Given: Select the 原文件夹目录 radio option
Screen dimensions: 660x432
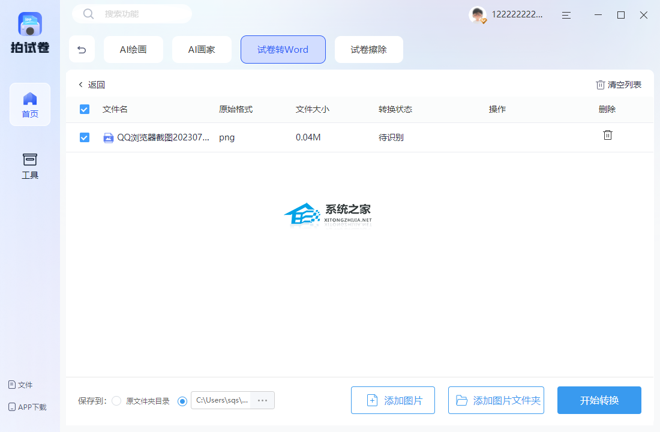Looking at the screenshot, I should (x=116, y=401).
